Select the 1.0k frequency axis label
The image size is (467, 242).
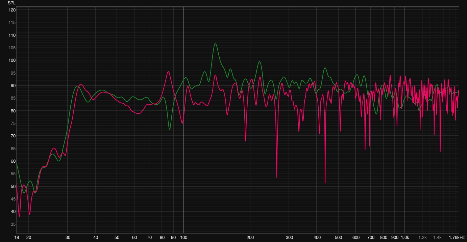point(405,238)
